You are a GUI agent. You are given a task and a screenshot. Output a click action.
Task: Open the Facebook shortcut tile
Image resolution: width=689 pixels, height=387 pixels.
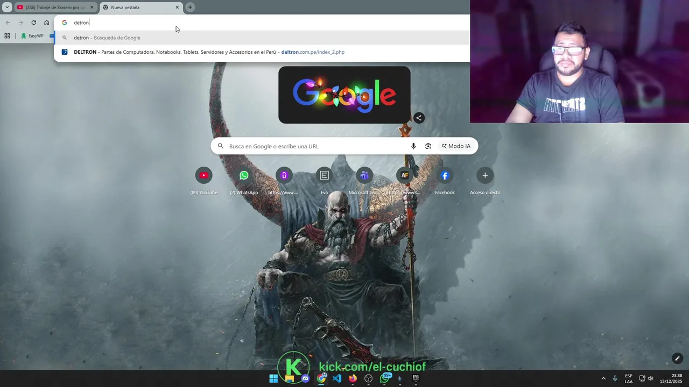[x=445, y=181]
